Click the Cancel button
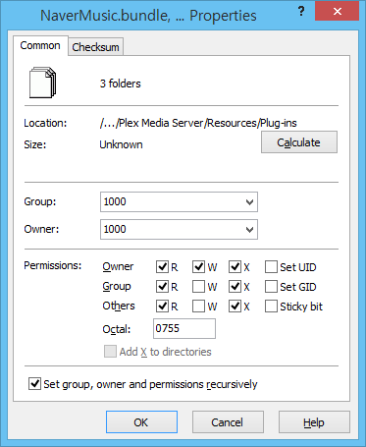The image size is (366, 447). pos(228,422)
